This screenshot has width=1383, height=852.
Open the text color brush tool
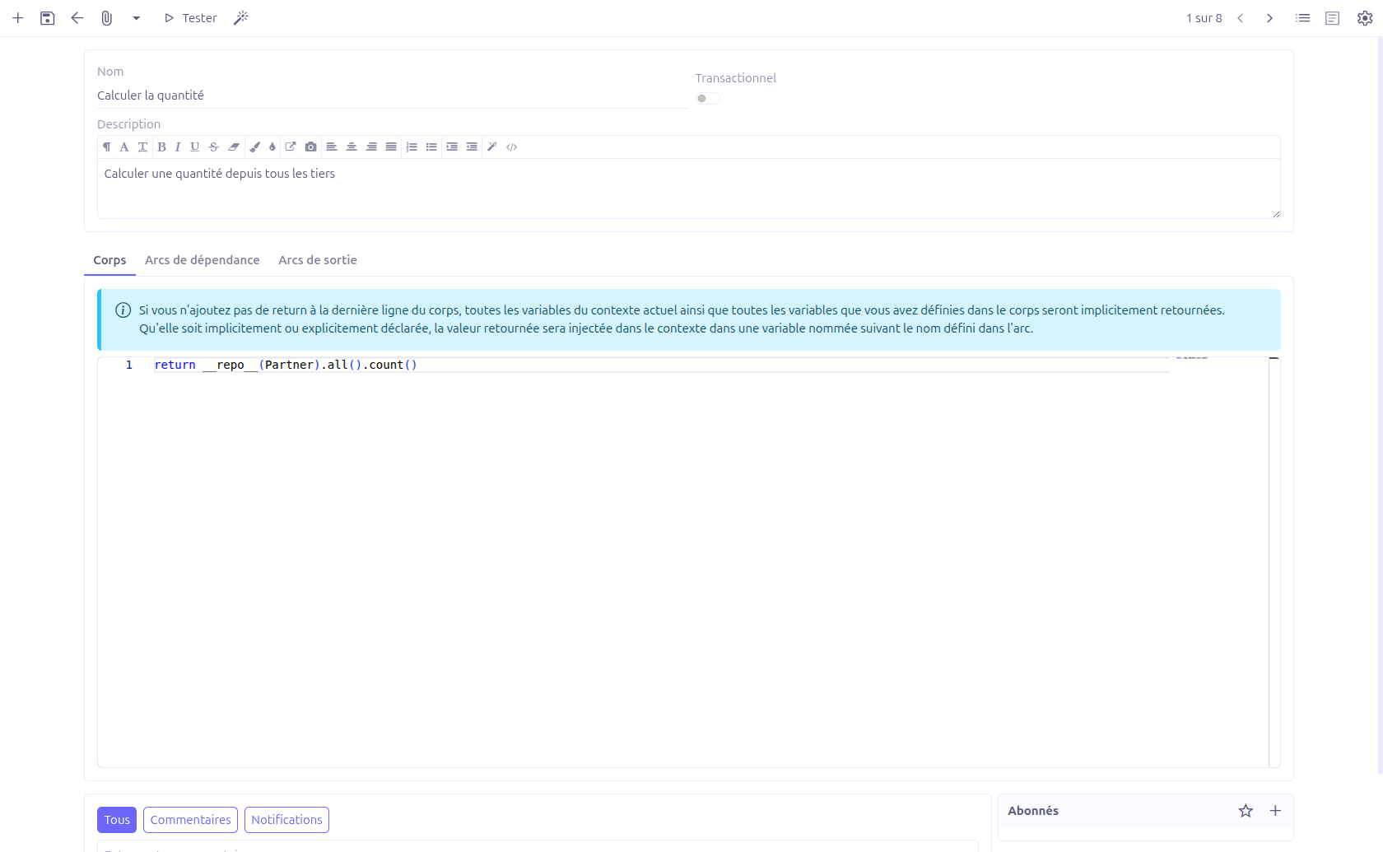(254, 147)
